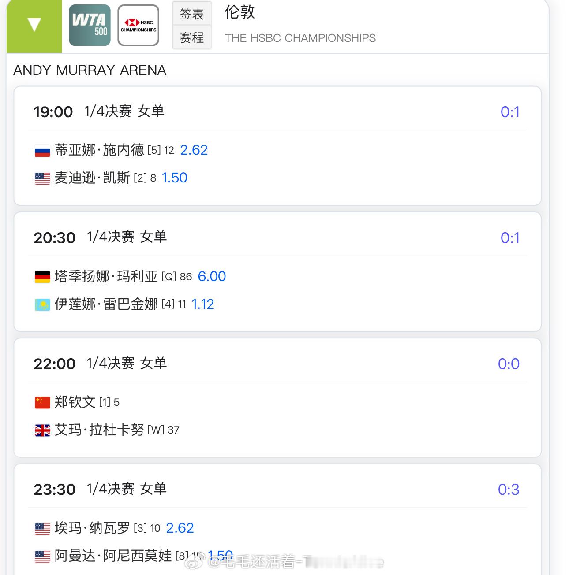Viewport: 569px width, 575px height.
Task: Click the China flag beside 郑钦文
Action: point(42,403)
